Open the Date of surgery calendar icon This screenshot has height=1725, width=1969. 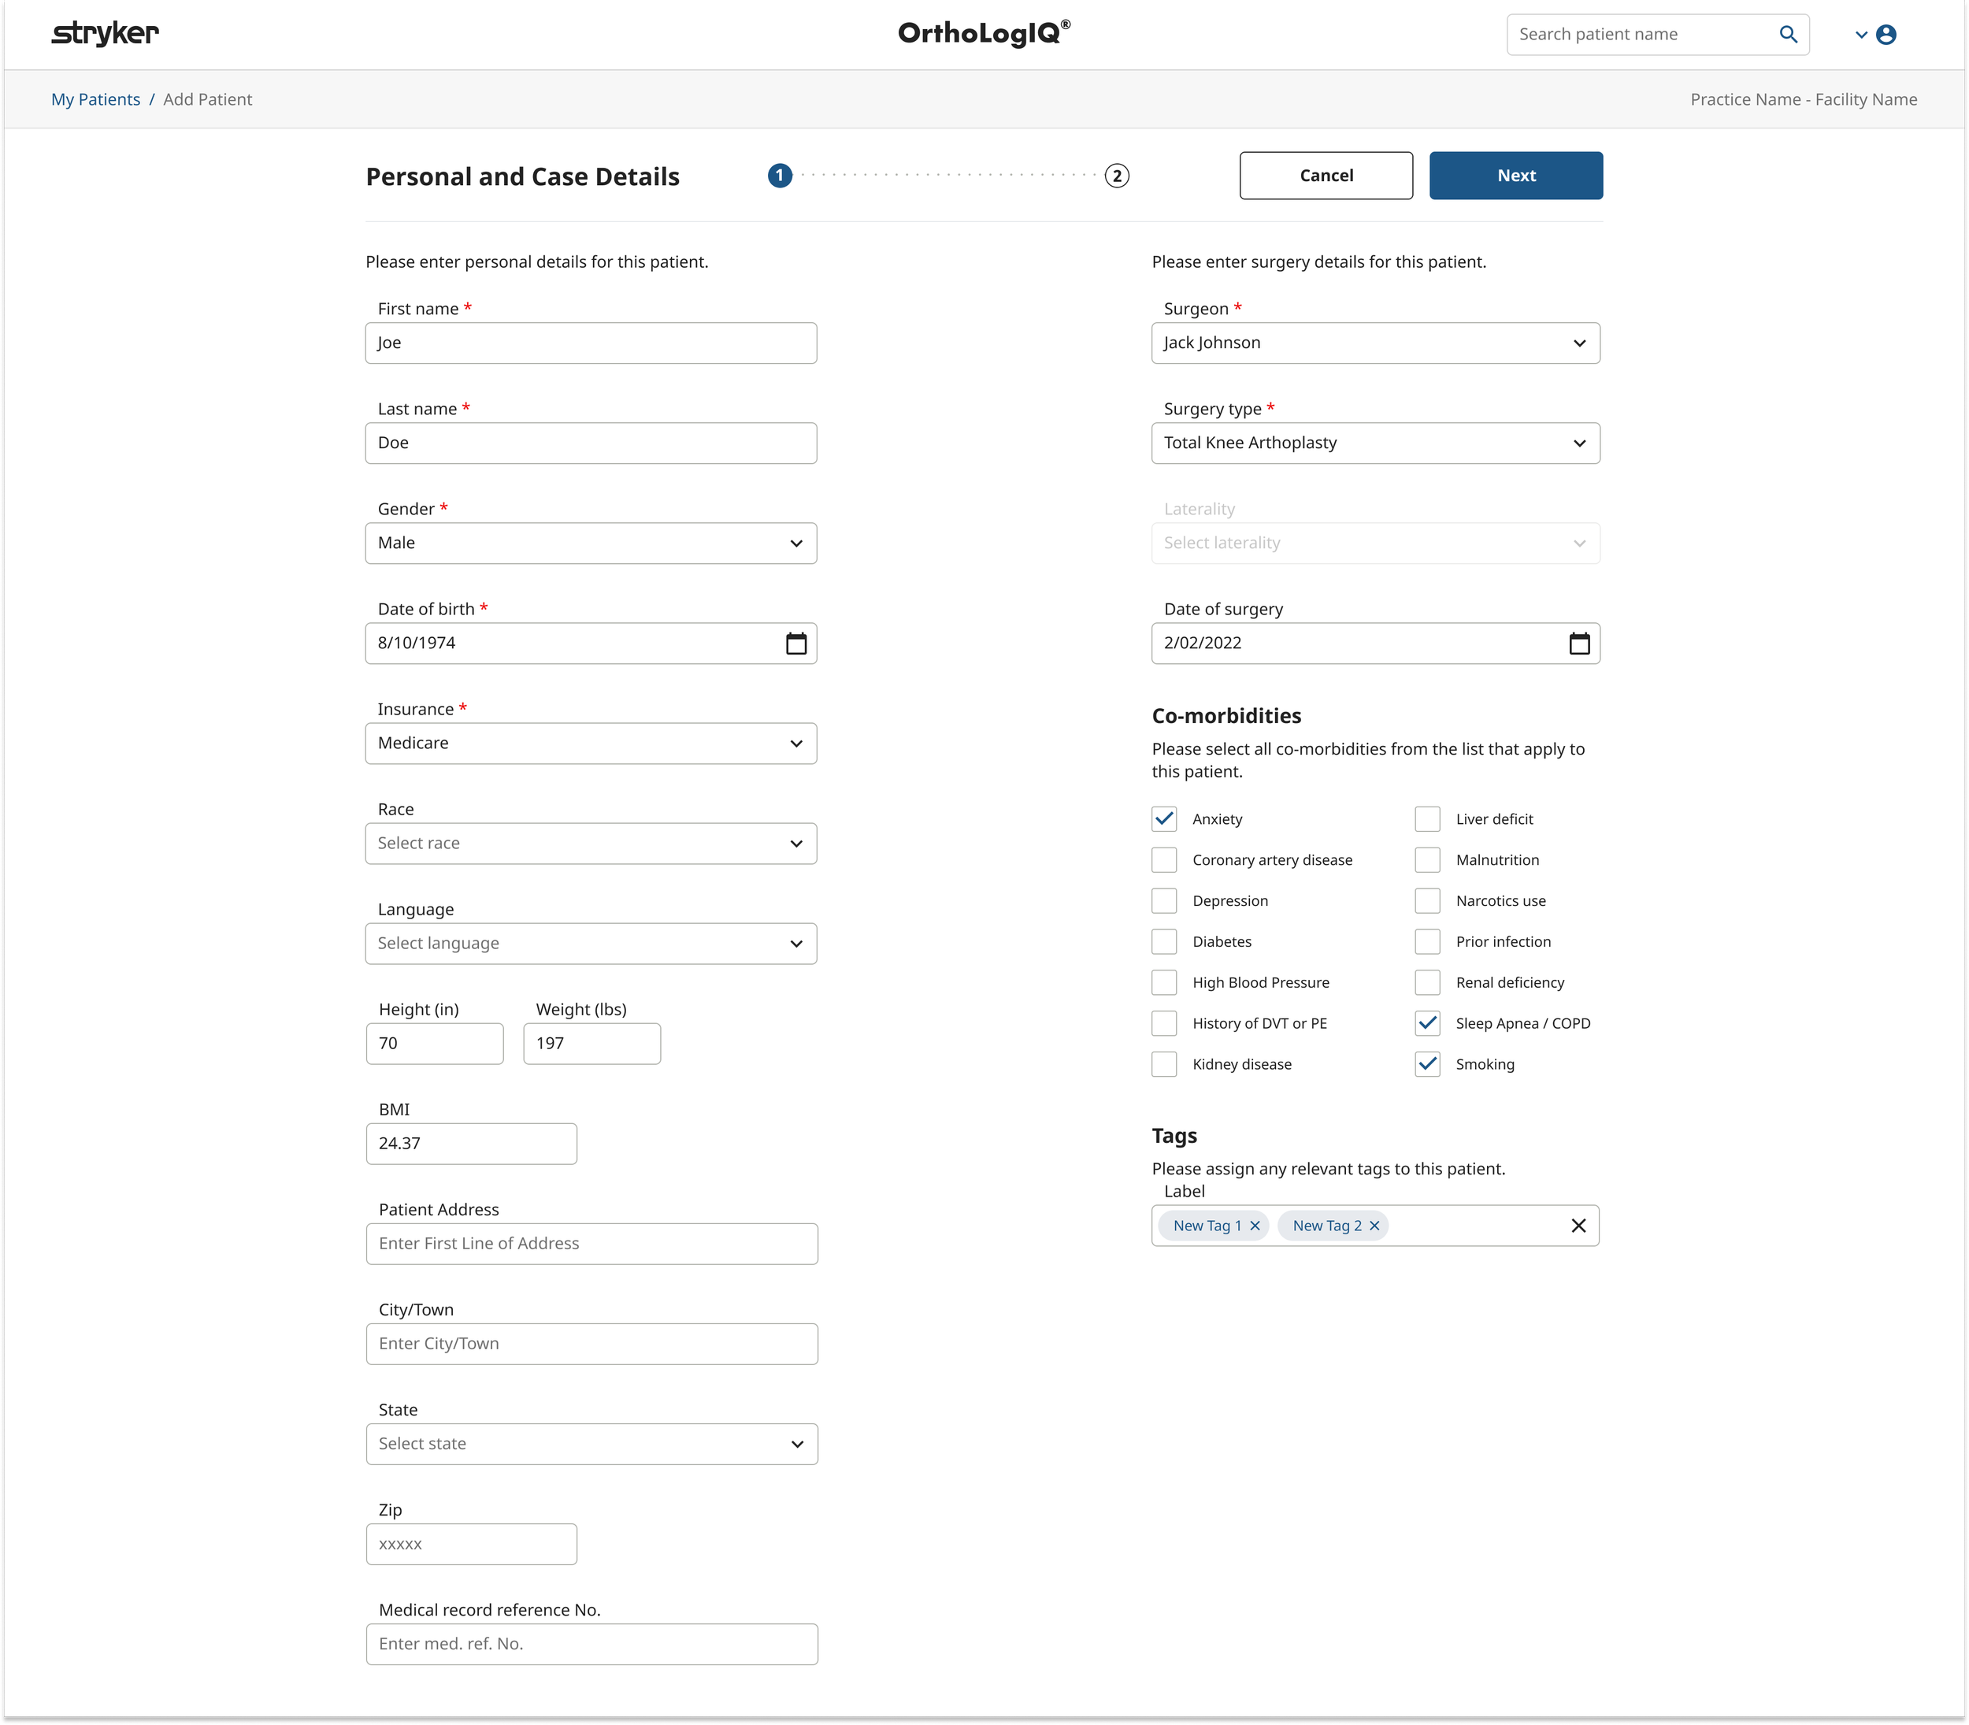(1578, 643)
